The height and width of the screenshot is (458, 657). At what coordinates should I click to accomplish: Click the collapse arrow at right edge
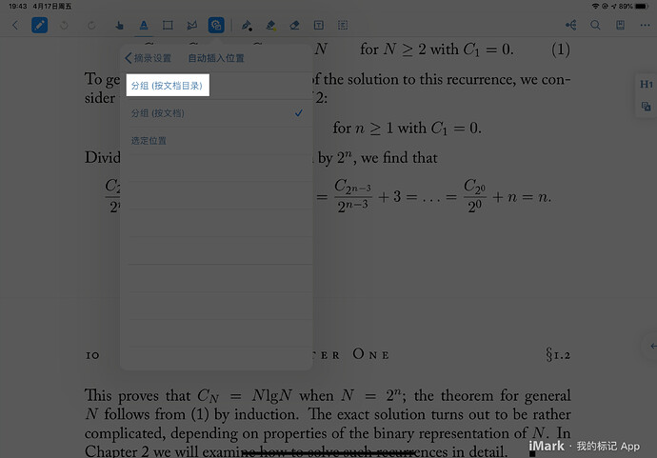pos(653,347)
